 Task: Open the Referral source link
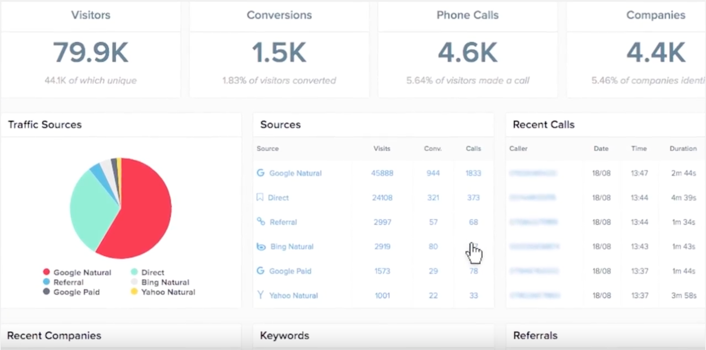tap(283, 222)
